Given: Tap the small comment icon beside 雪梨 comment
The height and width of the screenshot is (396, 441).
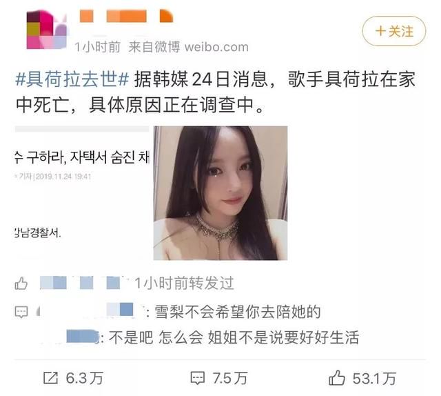Looking at the screenshot, I should point(21,312).
